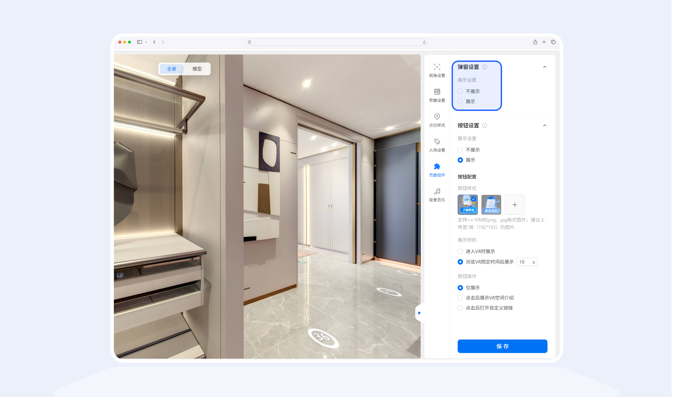The height and width of the screenshot is (397, 673).
Task: Select the 页面组件 puzzle icon
Action: (437, 167)
